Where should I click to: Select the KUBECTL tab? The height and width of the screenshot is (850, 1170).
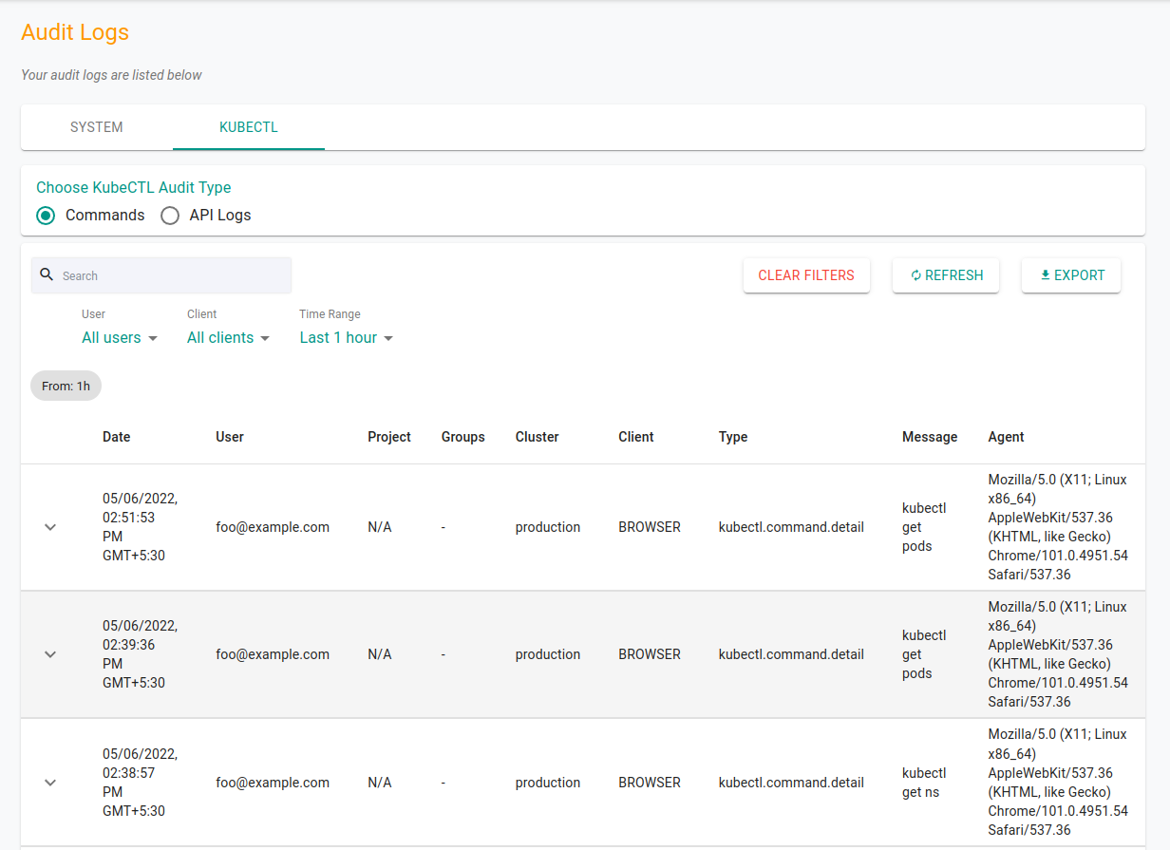click(x=249, y=127)
